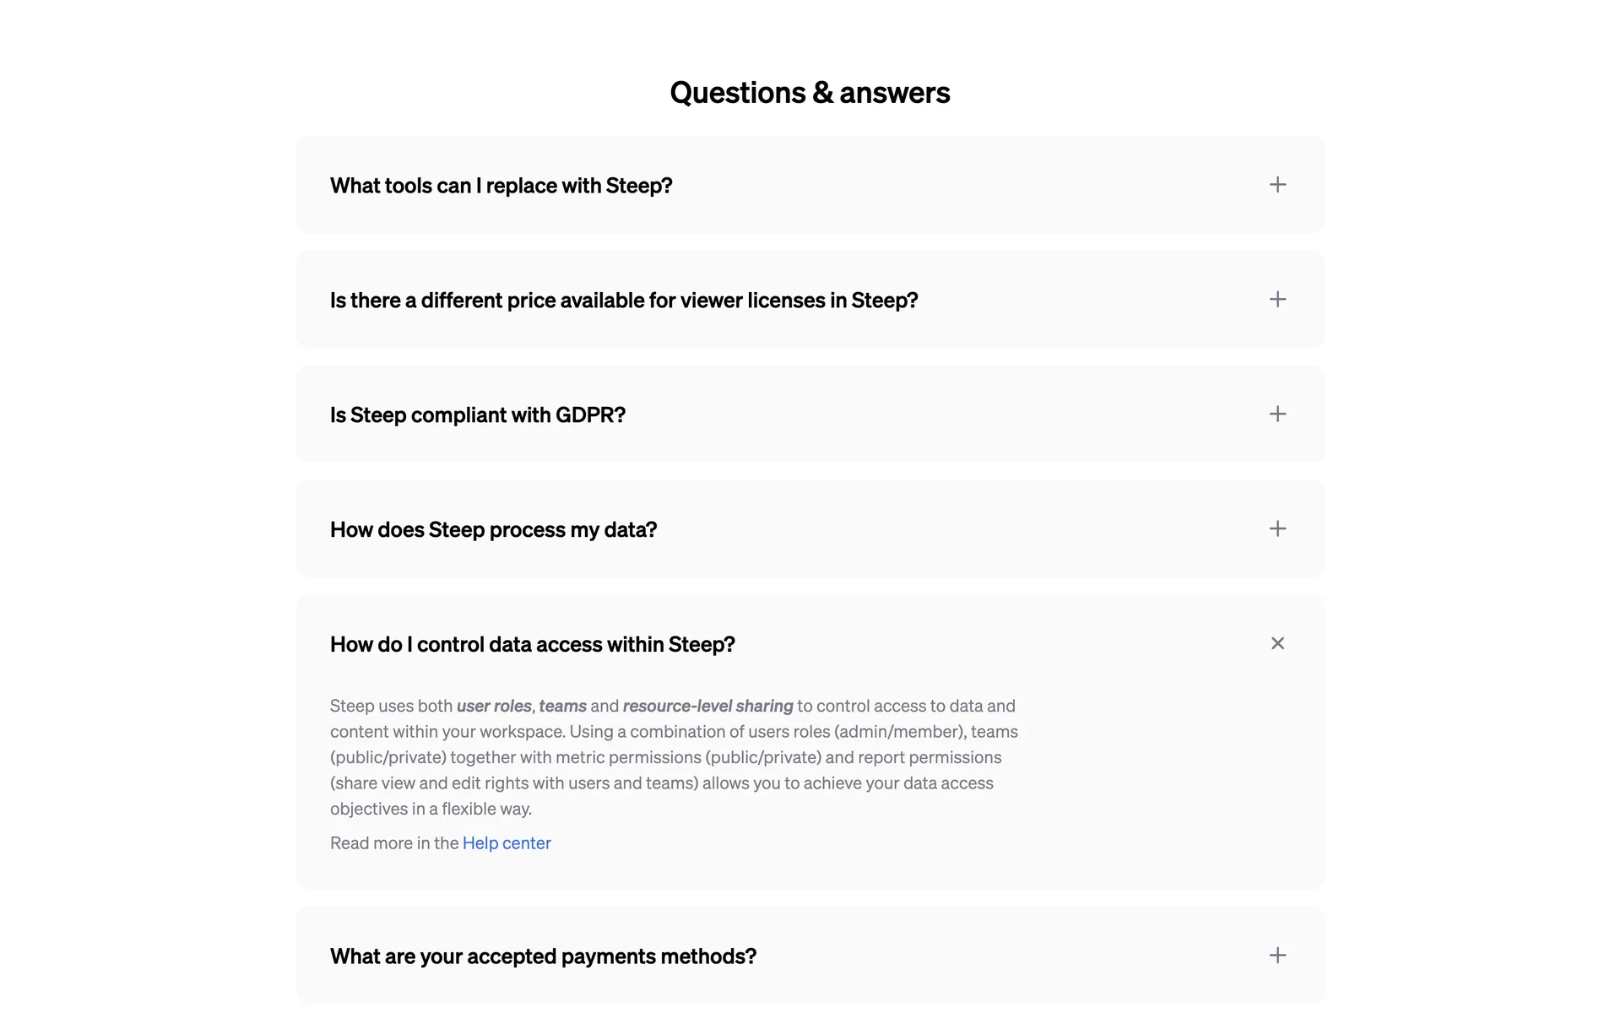Expand 'What tools can I replace with Steep?' title
Image resolution: width=1621 pixels, height=1013 pixels.
[501, 186]
